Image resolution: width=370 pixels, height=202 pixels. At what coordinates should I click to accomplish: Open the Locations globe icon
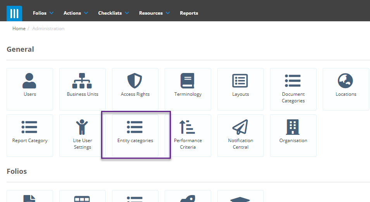pyautogui.click(x=346, y=81)
